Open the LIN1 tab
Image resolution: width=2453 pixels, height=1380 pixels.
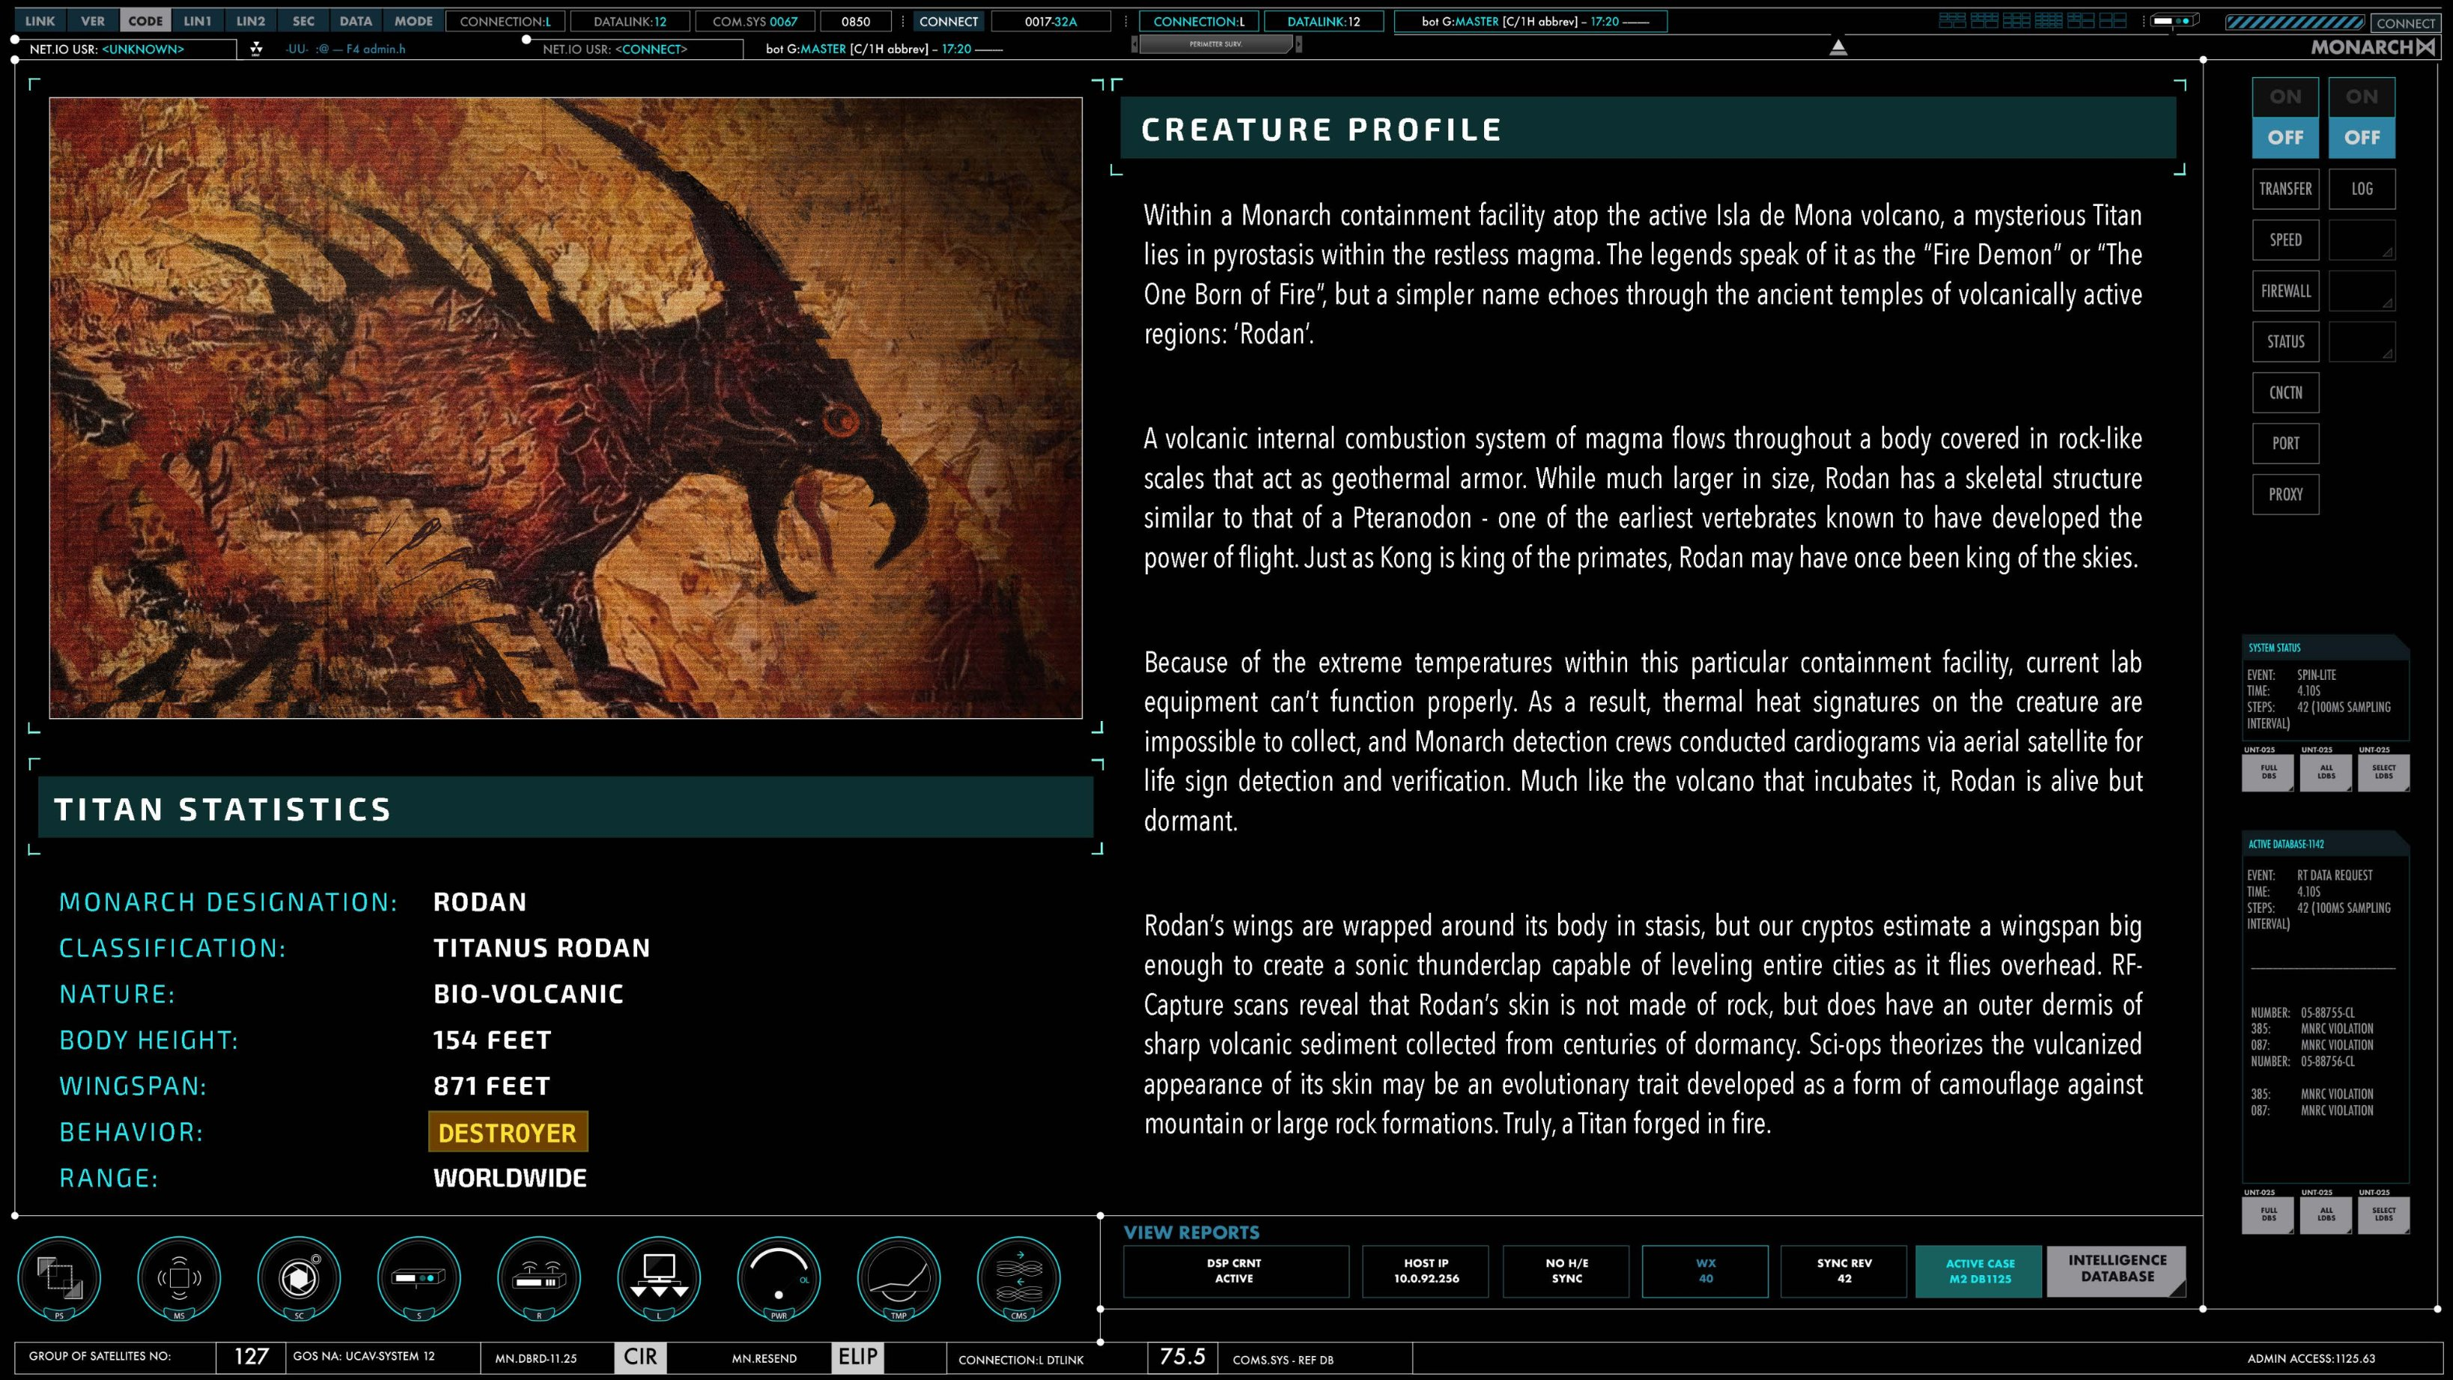pos(198,21)
